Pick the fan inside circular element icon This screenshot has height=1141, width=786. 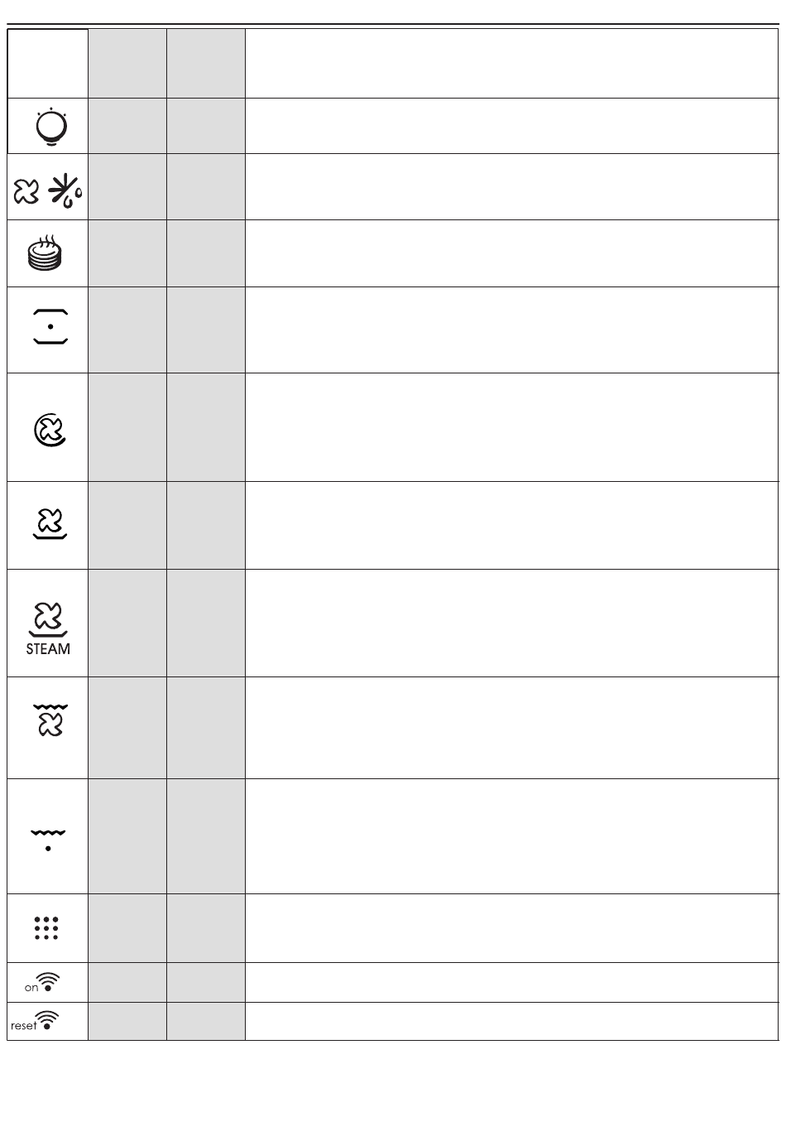pyautogui.click(x=50, y=430)
